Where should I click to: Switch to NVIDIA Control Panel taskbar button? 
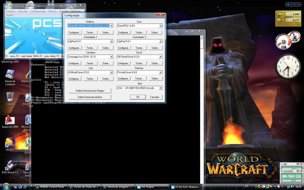[x=50, y=187]
